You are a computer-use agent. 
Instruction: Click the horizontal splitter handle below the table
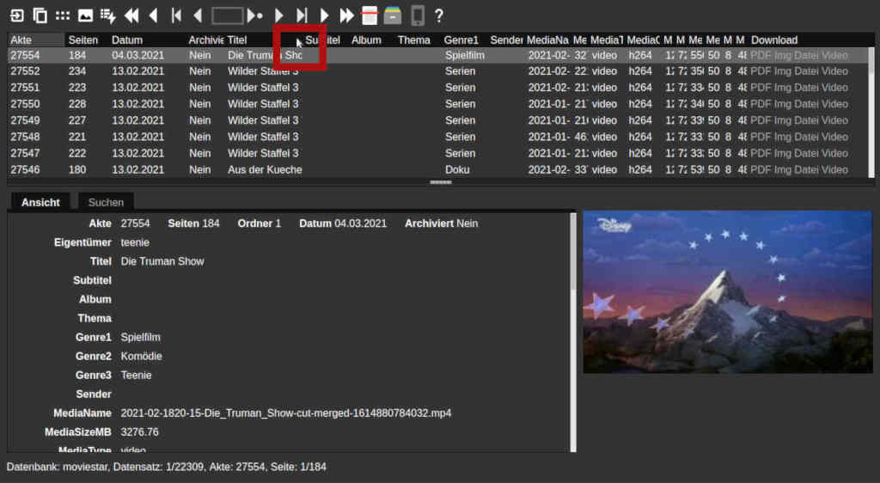coord(440,182)
